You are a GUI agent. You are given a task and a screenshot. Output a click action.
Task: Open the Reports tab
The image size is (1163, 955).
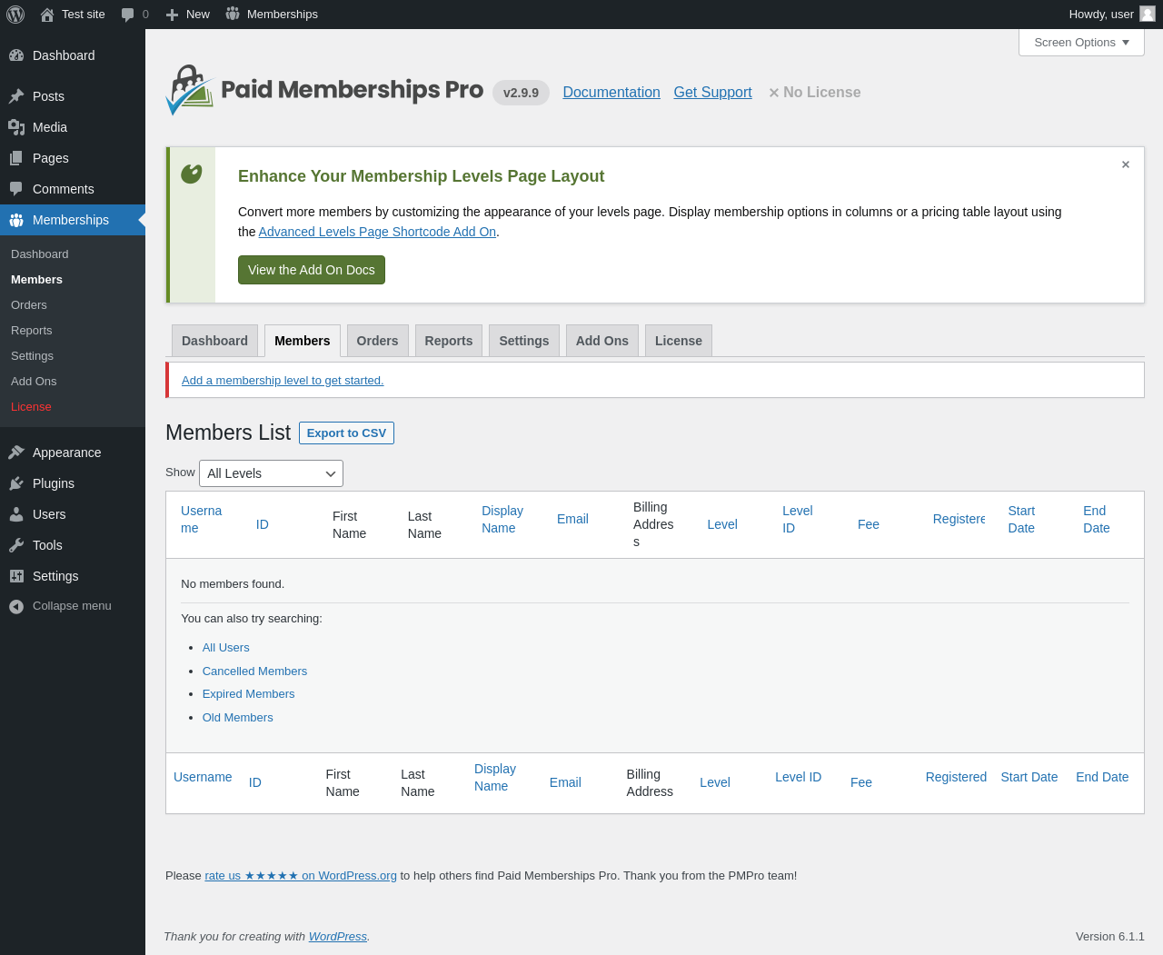click(x=449, y=341)
